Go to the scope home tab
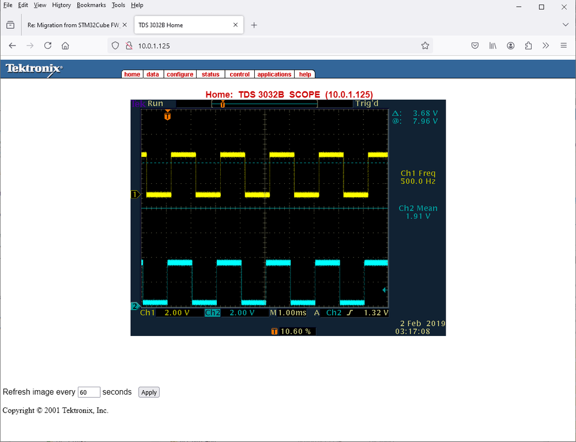 132,74
